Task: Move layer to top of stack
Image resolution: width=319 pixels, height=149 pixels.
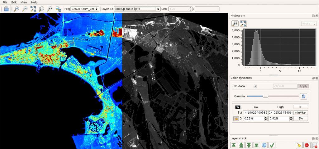Action: (233, 145)
